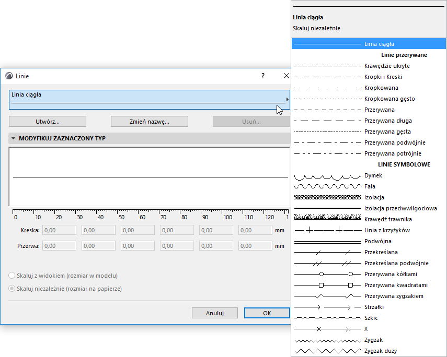Screen dimensions: 447x357
Task: Select the Fala wave line
Action: click(369, 186)
